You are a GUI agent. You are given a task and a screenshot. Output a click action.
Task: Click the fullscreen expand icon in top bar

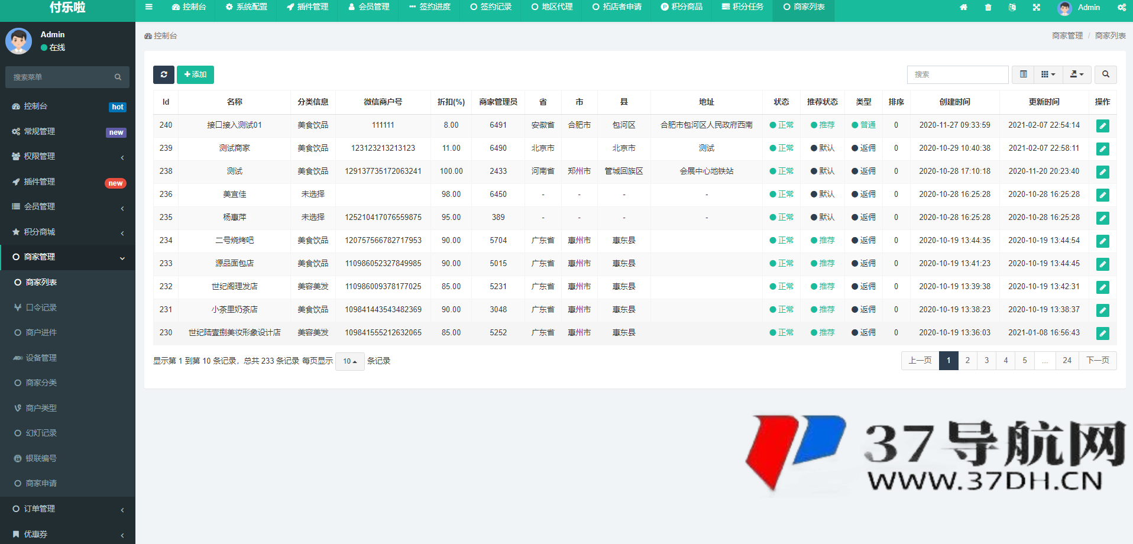tap(1037, 8)
